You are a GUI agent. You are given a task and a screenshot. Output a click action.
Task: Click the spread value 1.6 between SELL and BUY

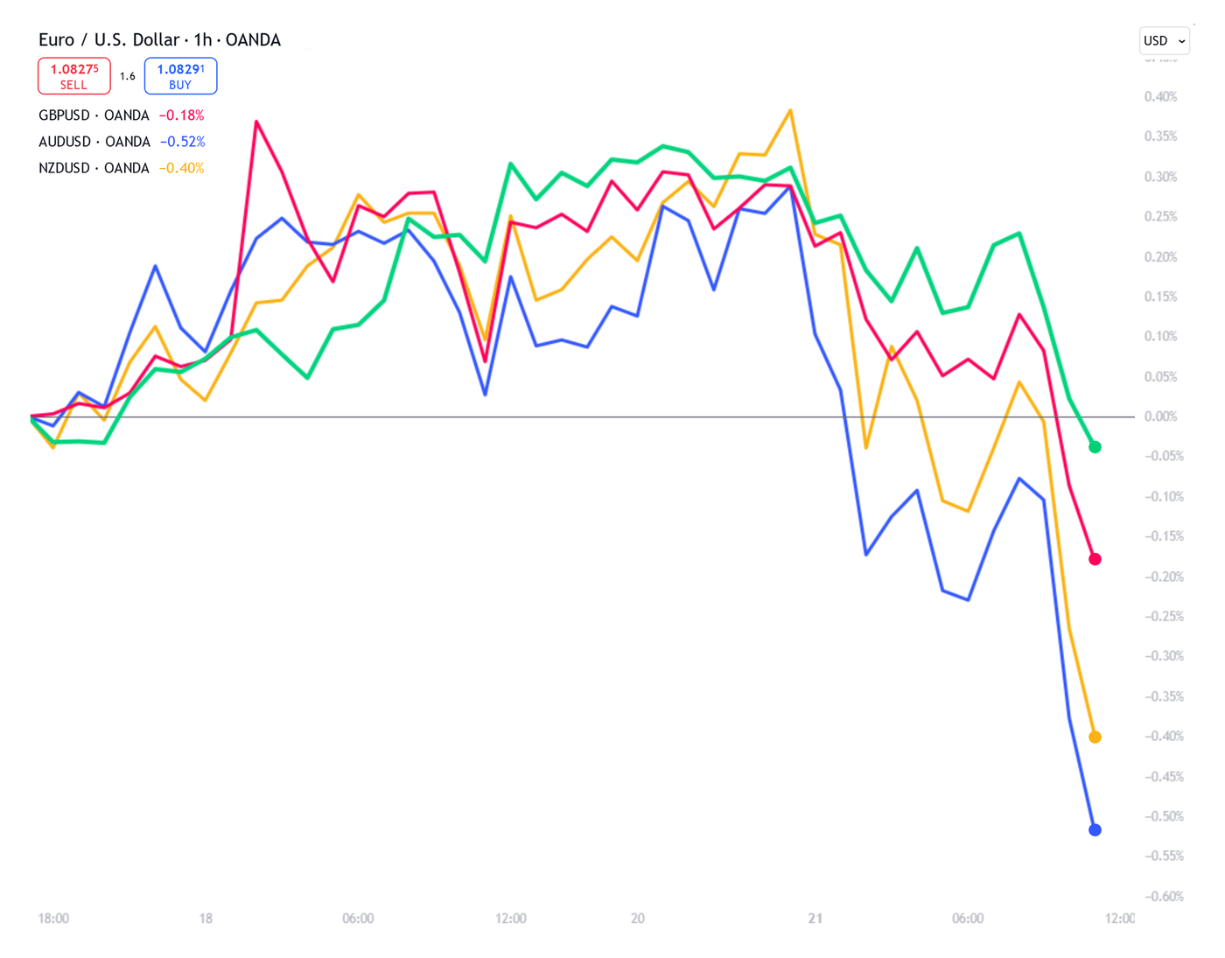click(128, 76)
